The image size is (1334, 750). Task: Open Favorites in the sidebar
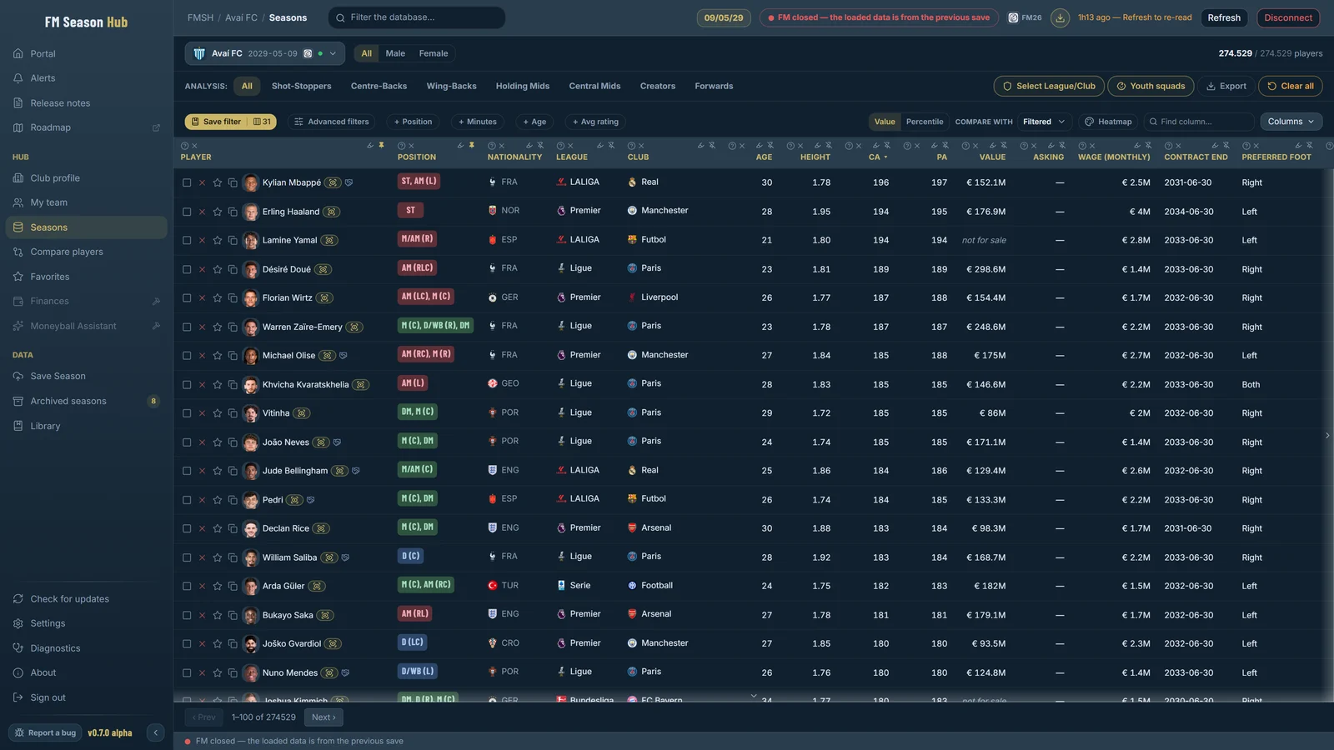pos(87,277)
